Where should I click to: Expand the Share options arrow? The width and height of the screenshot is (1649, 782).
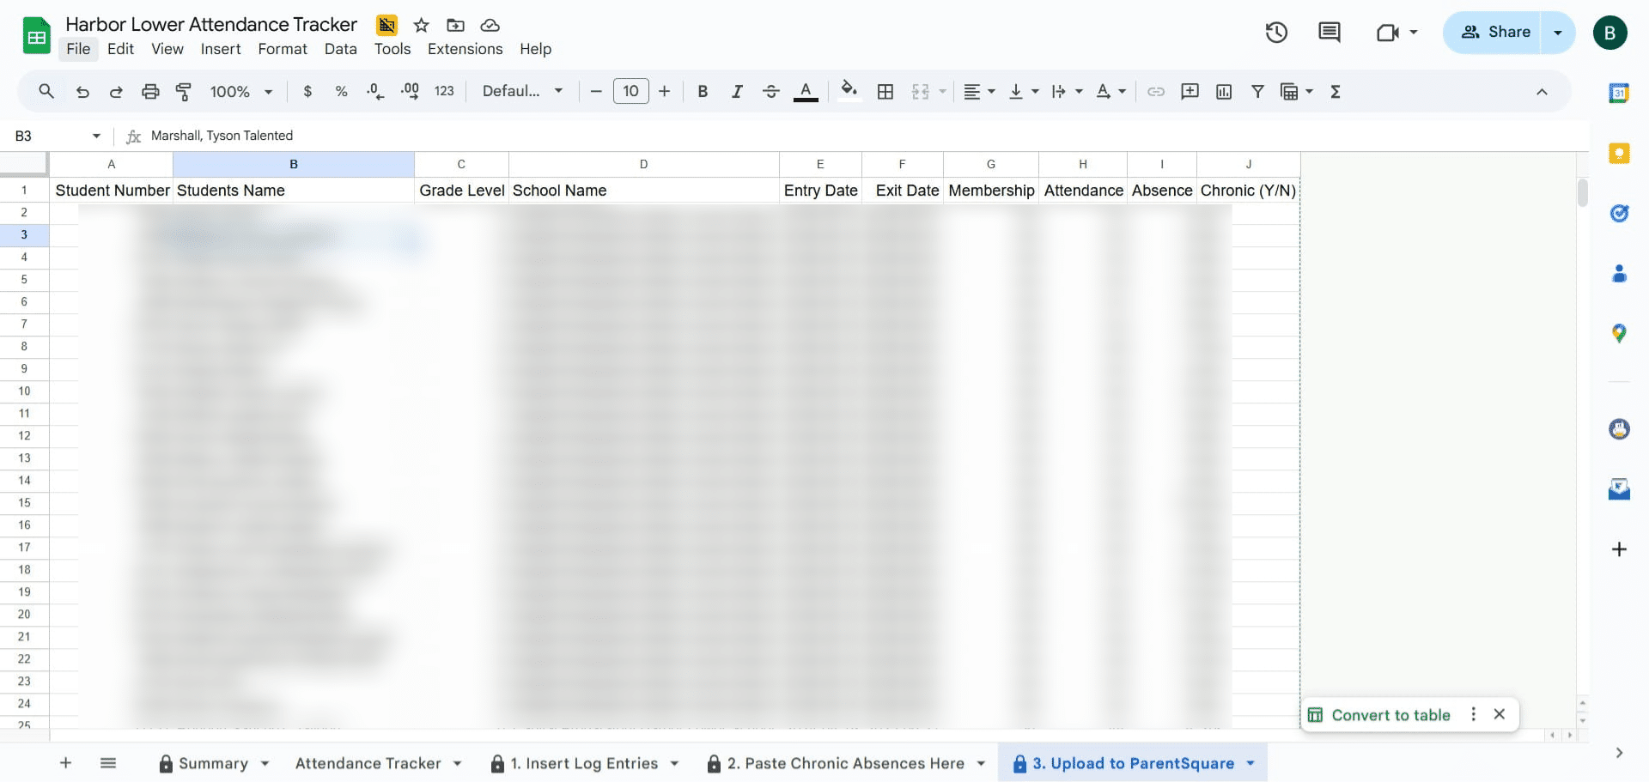[x=1558, y=33]
